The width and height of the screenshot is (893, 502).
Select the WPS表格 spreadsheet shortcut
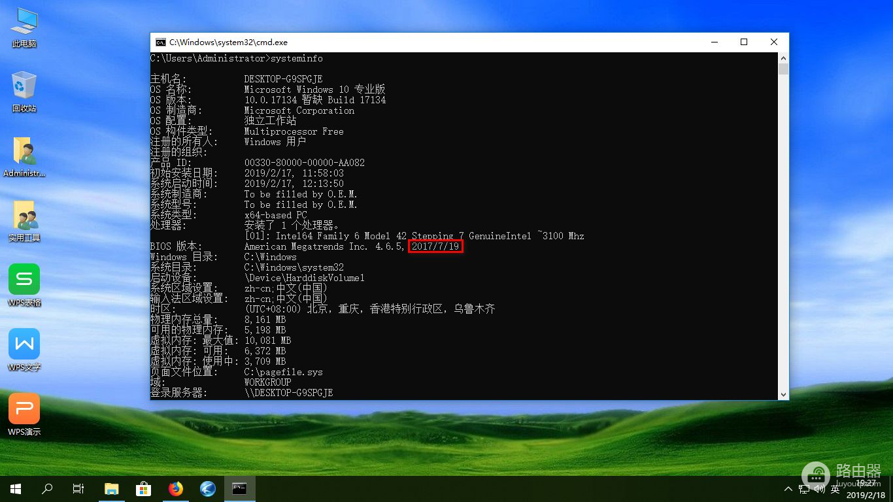tap(24, 286)
